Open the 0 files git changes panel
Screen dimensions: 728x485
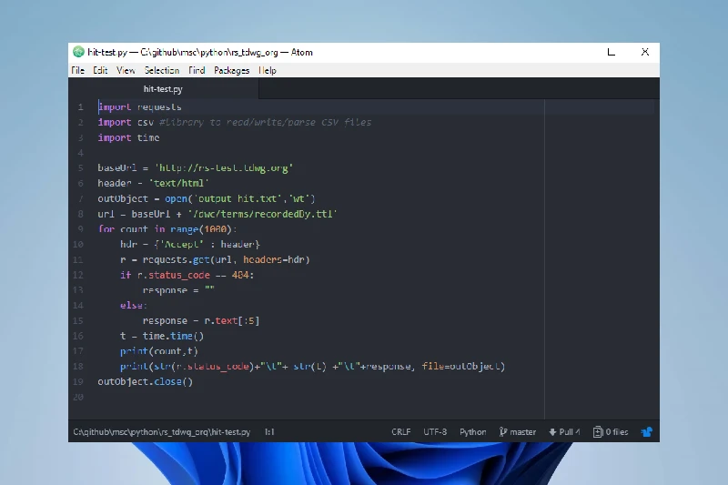coord(611,432)
